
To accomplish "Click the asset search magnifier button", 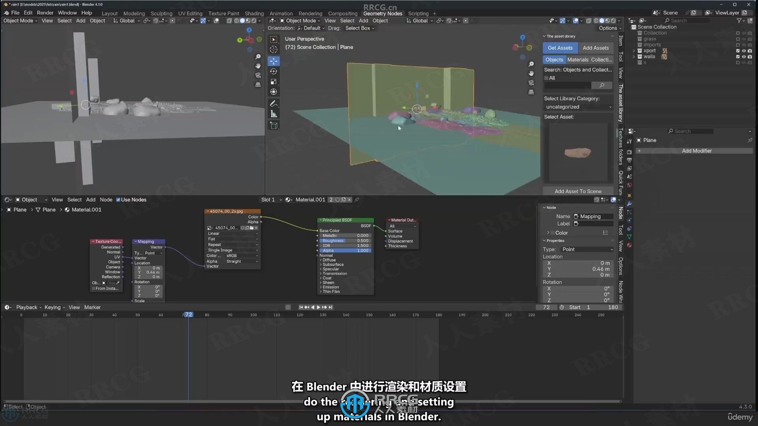I will (x=602, y=86).
